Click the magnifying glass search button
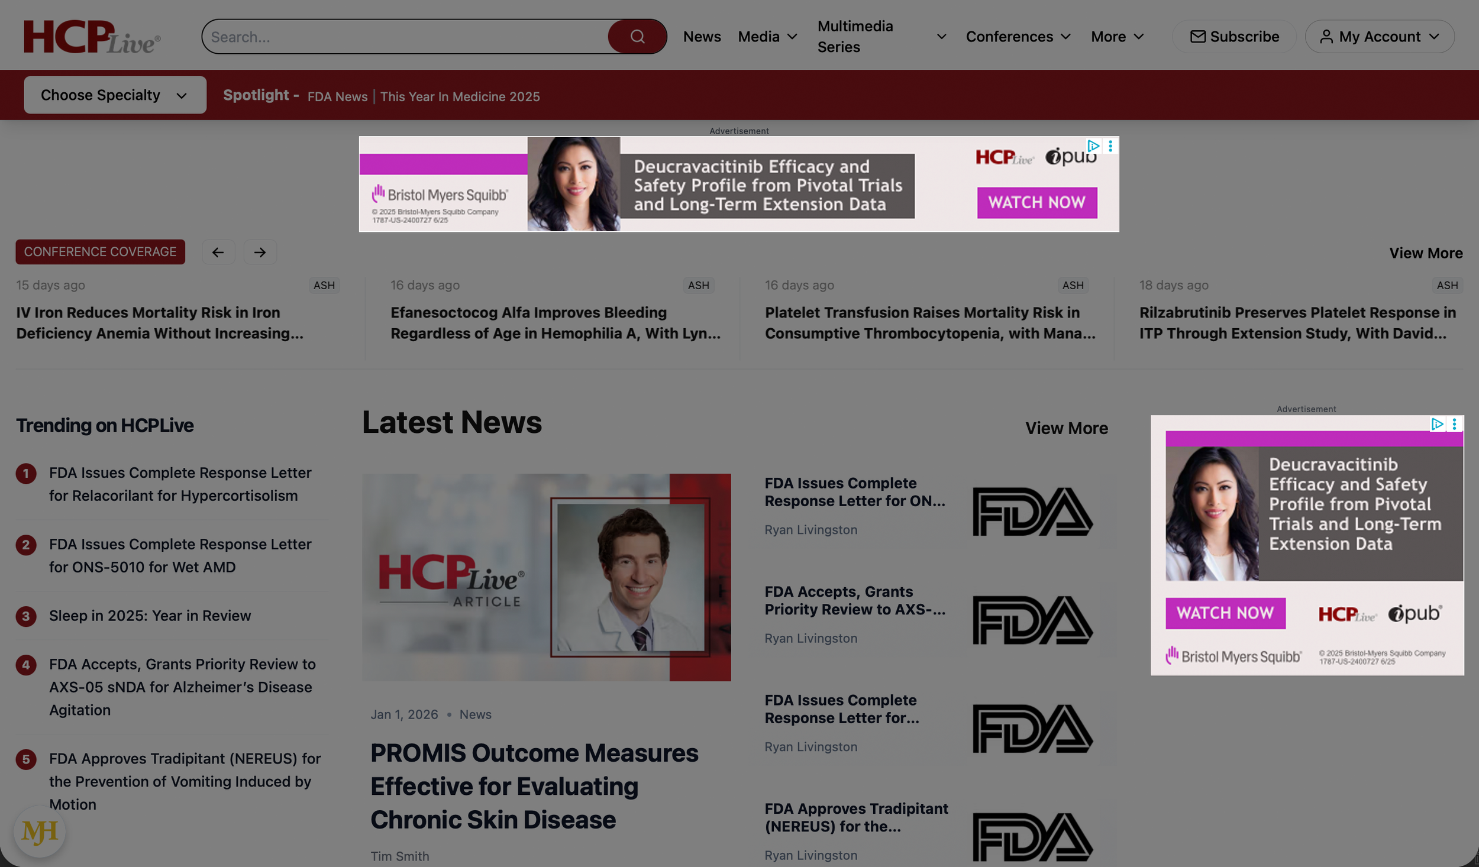1479x867 pixels. tap(637, 37)
